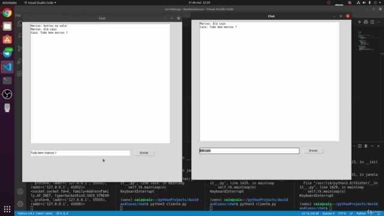Open Run and Debug in VS Code activity bar

point(20,61)
